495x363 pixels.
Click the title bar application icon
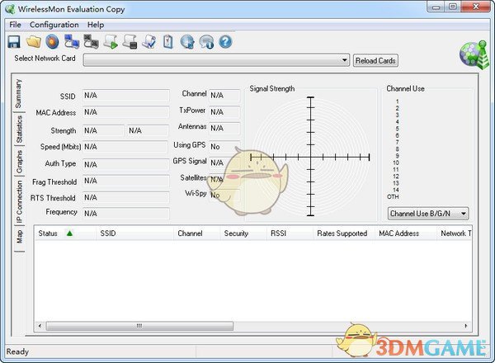10,9
